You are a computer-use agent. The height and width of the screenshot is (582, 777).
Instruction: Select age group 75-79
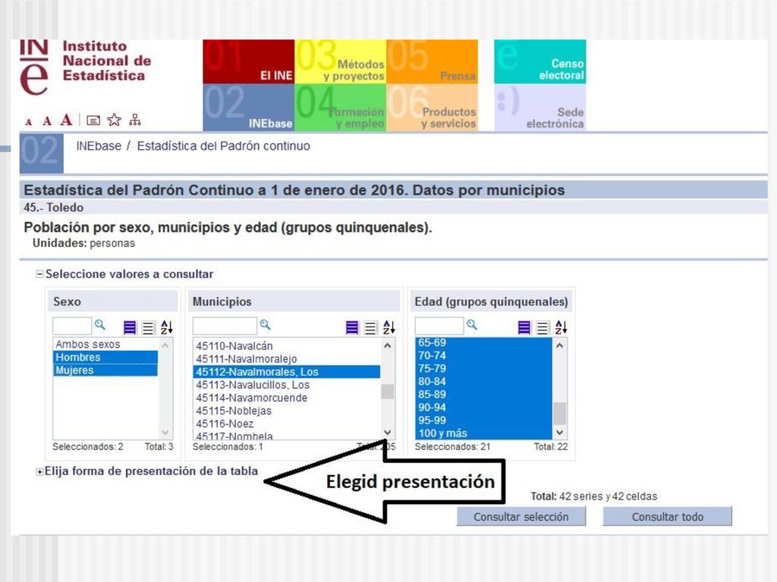click(483, 368)
